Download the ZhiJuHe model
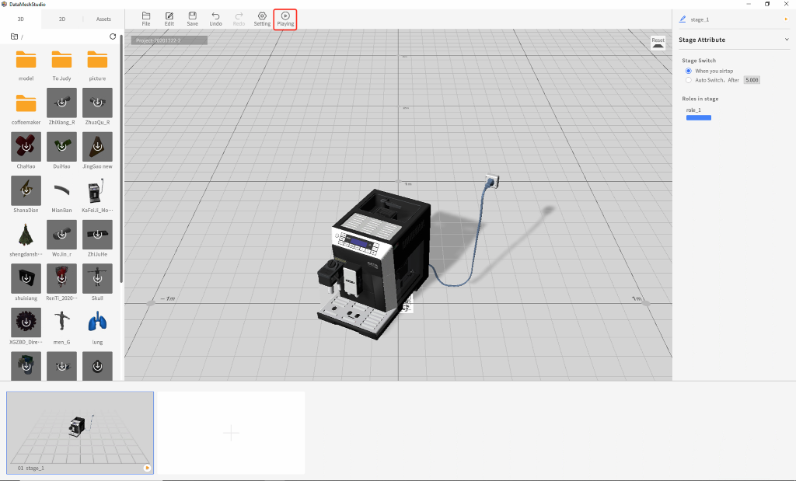Image resolution: width=796 pixels, height=481 pixels. point(97,235)
